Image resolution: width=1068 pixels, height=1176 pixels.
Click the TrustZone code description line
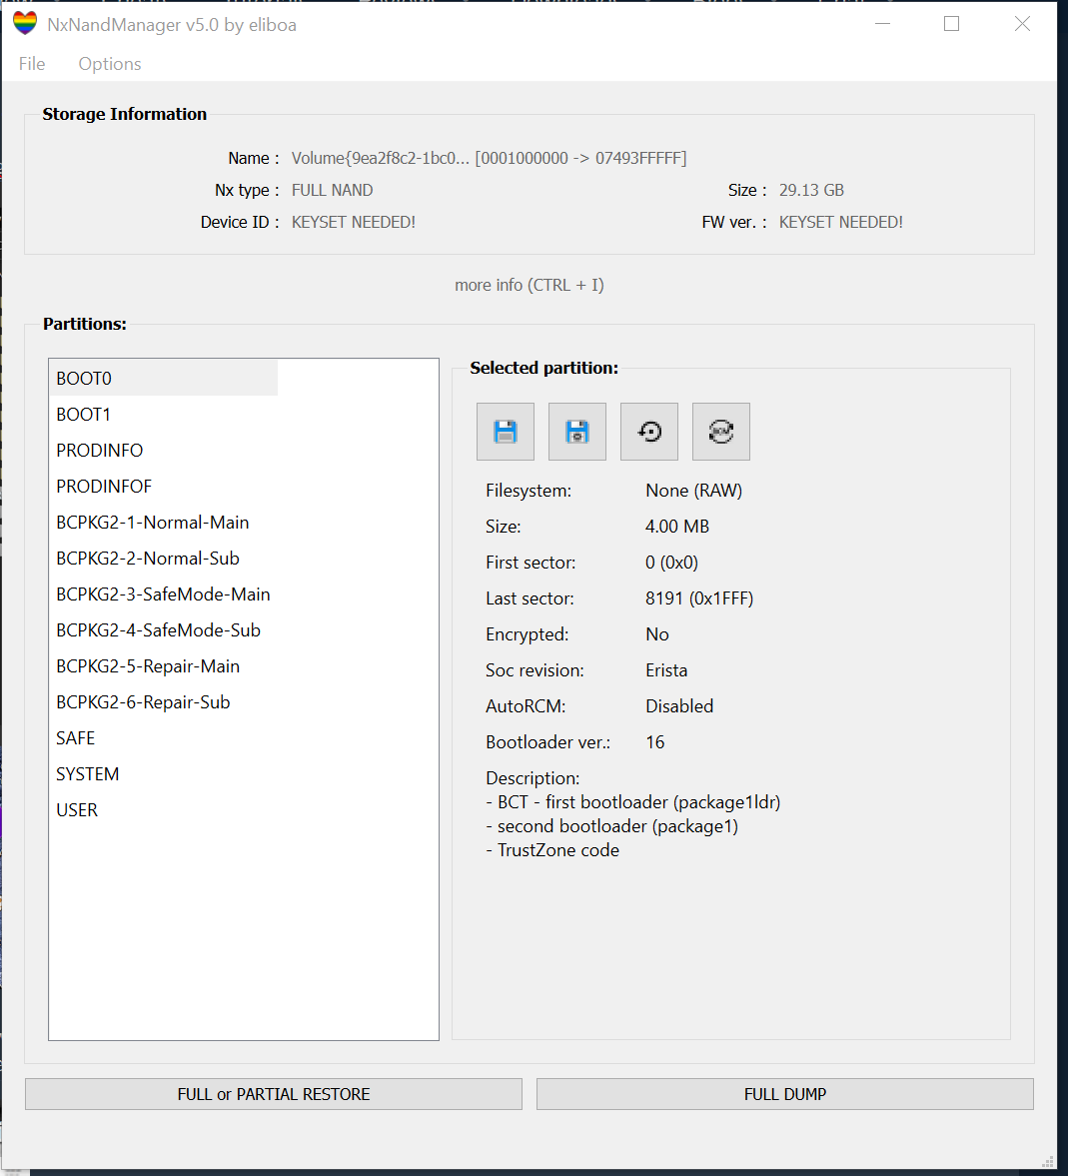[552, 850]
